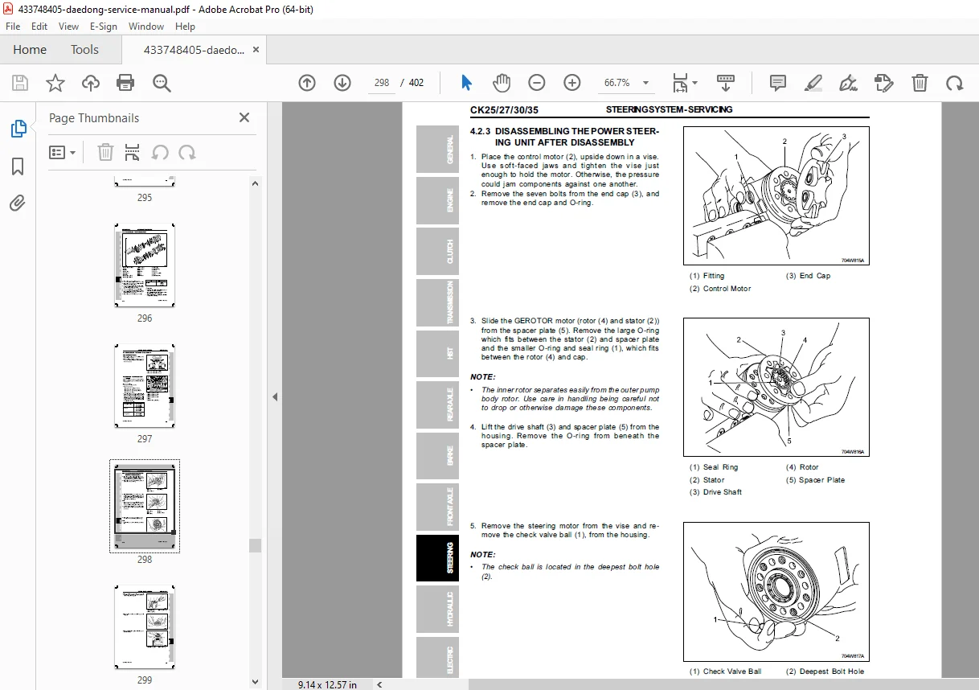The width and height of the screenshot is (979, 690).
Task: Select page 299 thumbnail
Action: (145, 627)
